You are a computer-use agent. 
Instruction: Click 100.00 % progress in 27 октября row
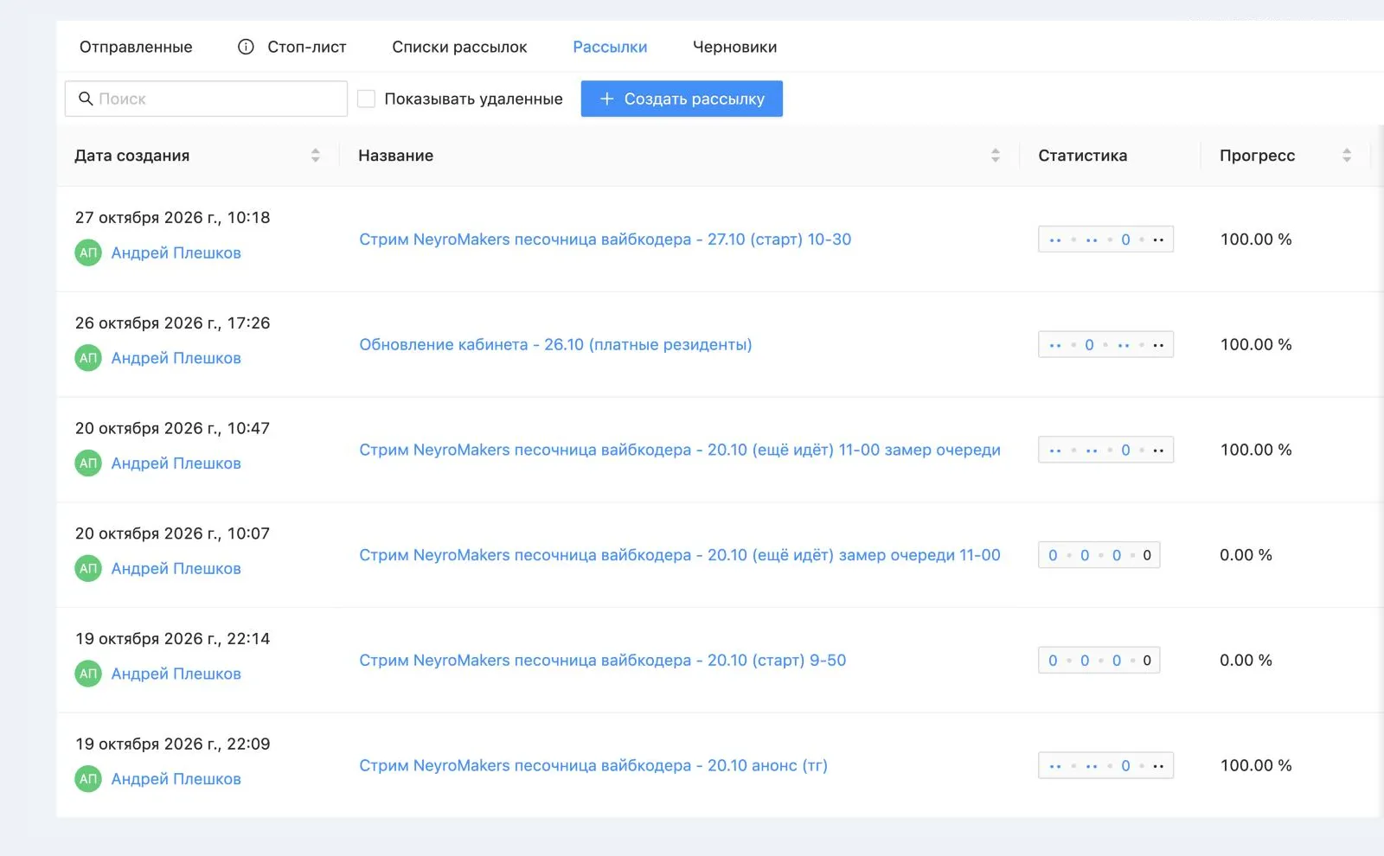[x=1256, y=240]
